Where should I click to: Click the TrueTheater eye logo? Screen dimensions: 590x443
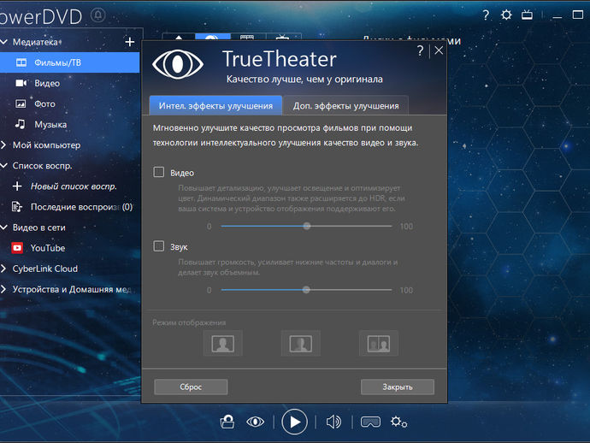click(178, 64)
